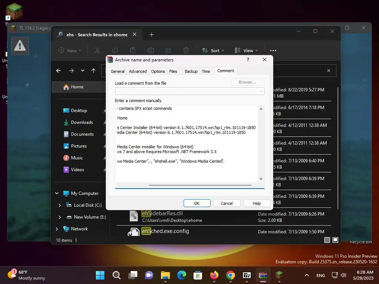Clear the Explorer search box with the X
The image size is (379, 284).
[329, 71]
